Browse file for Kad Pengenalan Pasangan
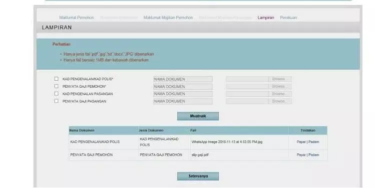This screenshot has height=188, width=375. (x=280, y=94)
